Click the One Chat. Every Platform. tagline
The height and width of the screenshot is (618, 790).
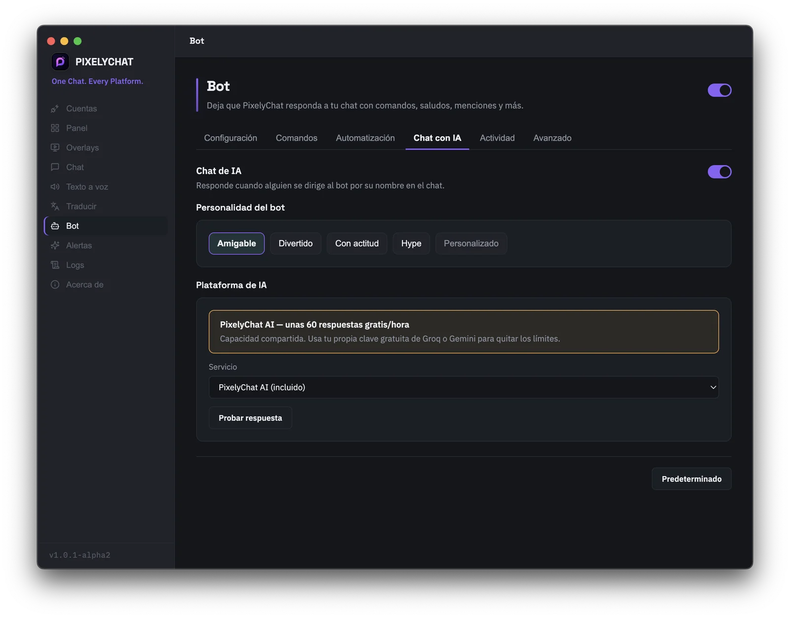click(97, 81)
